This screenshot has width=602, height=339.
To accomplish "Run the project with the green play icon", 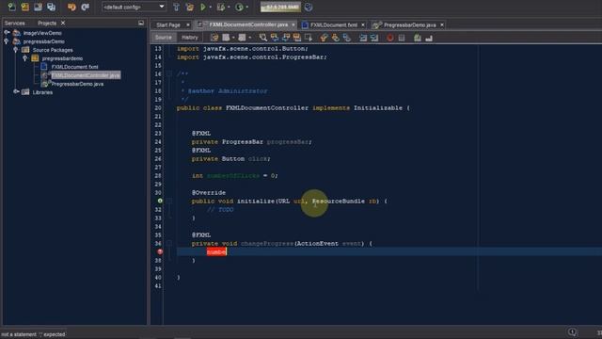I will click(203, 7).
